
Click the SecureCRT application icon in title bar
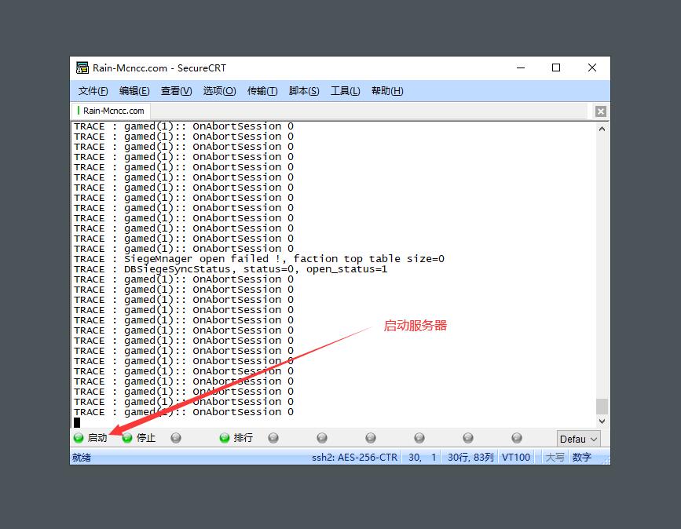pyautogui.click(x=82, y=67)
